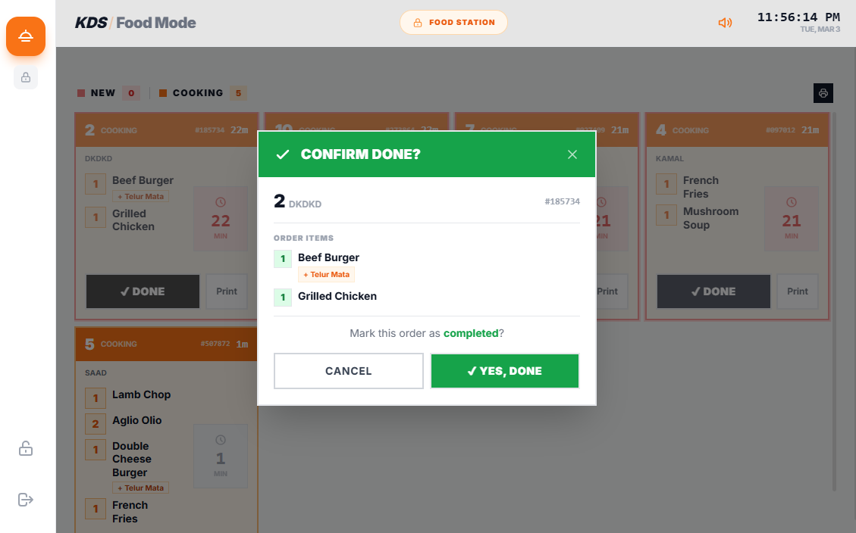The image size is (856, 533).
Task: Click the 21 MIN timer on order 4
Action: click(792, 219)
